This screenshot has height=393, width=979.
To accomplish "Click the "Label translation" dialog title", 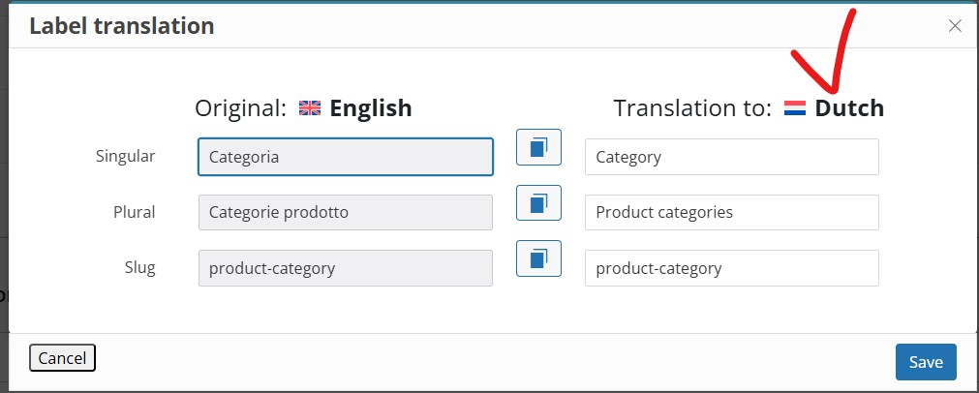I will (x=122, y=26).
